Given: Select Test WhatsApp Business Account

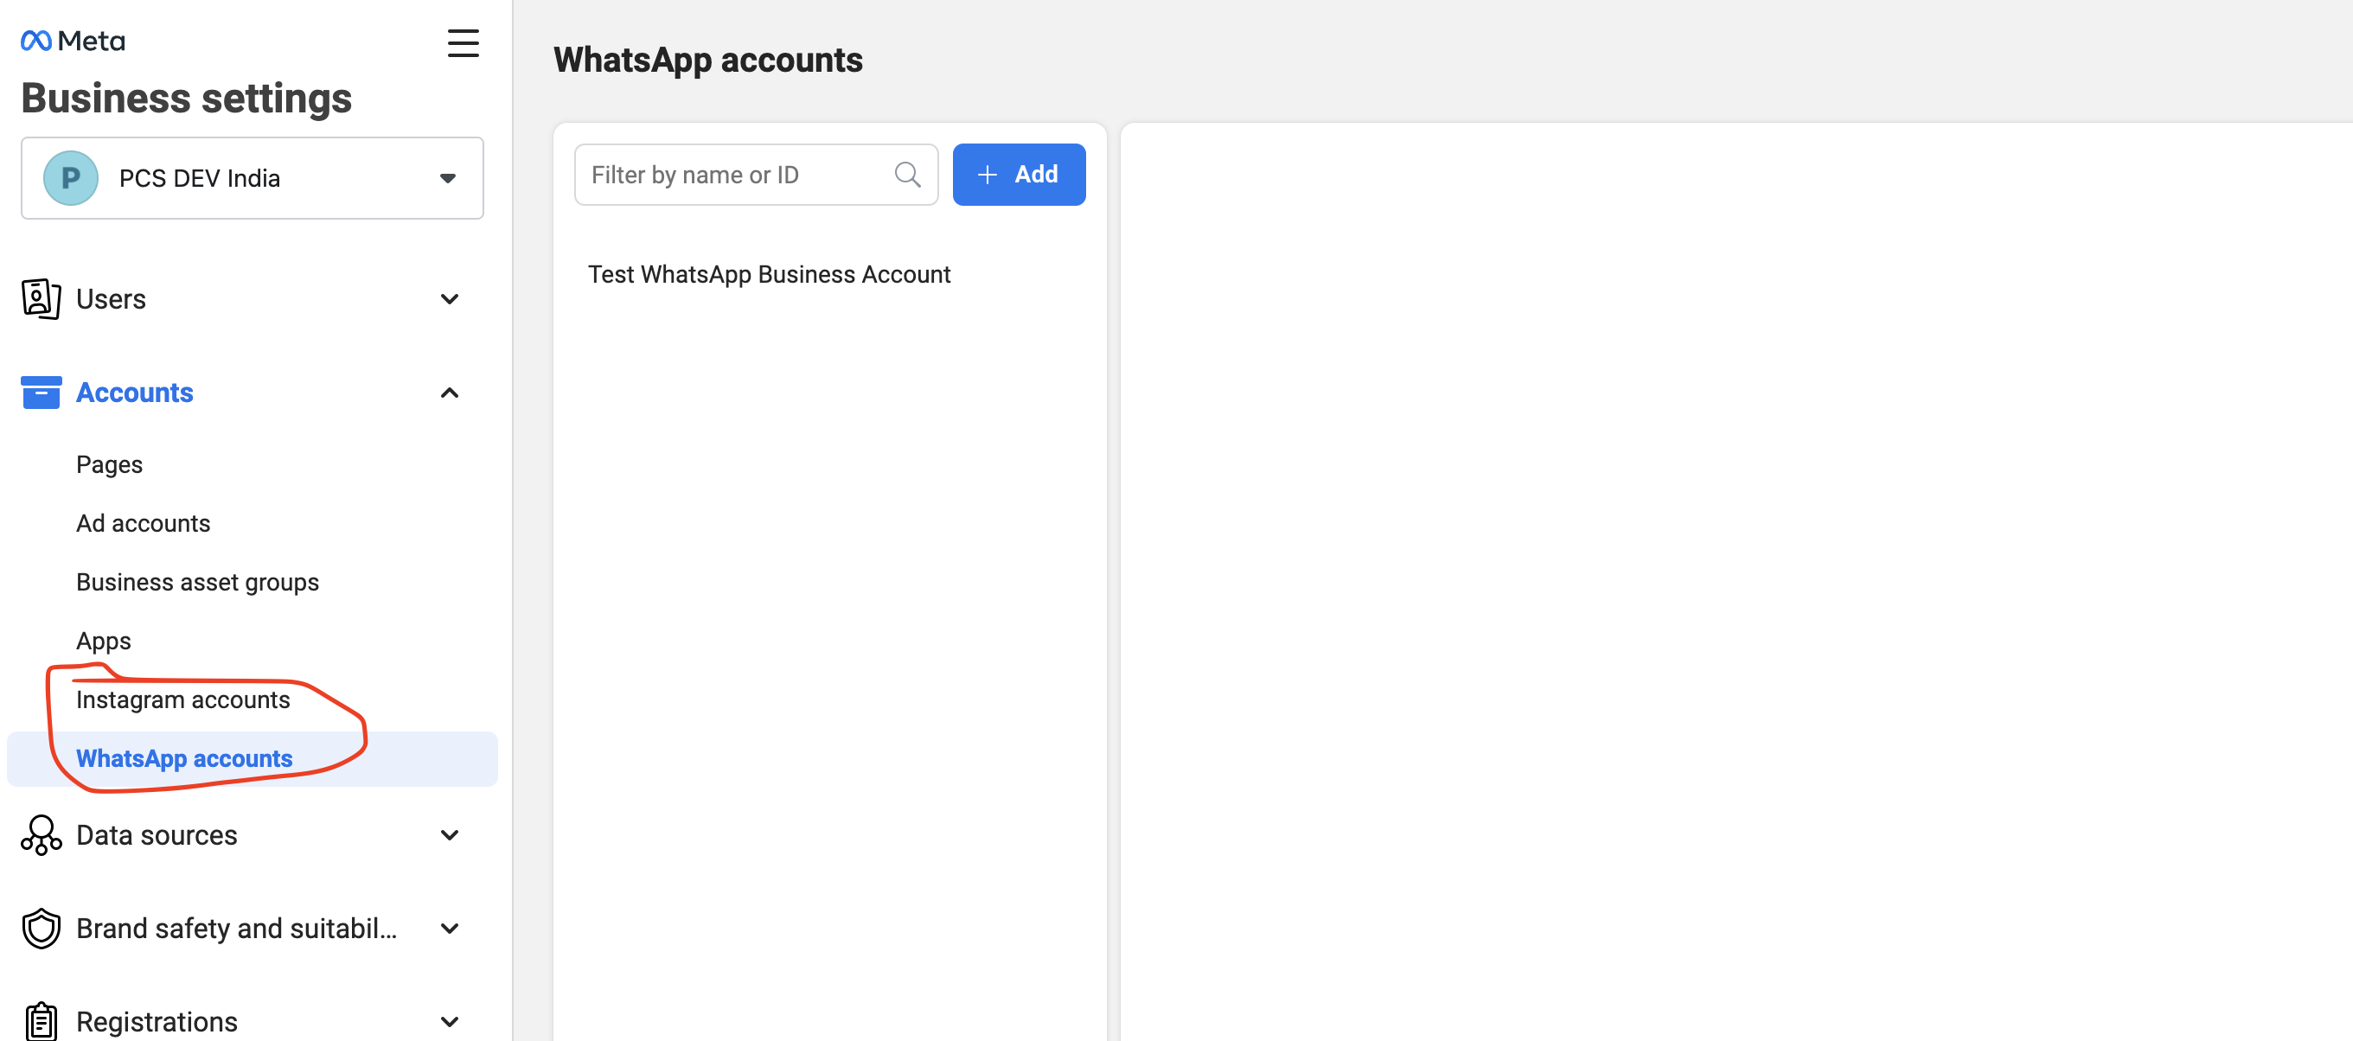Looking at the screenshot, I should (769, 274).
